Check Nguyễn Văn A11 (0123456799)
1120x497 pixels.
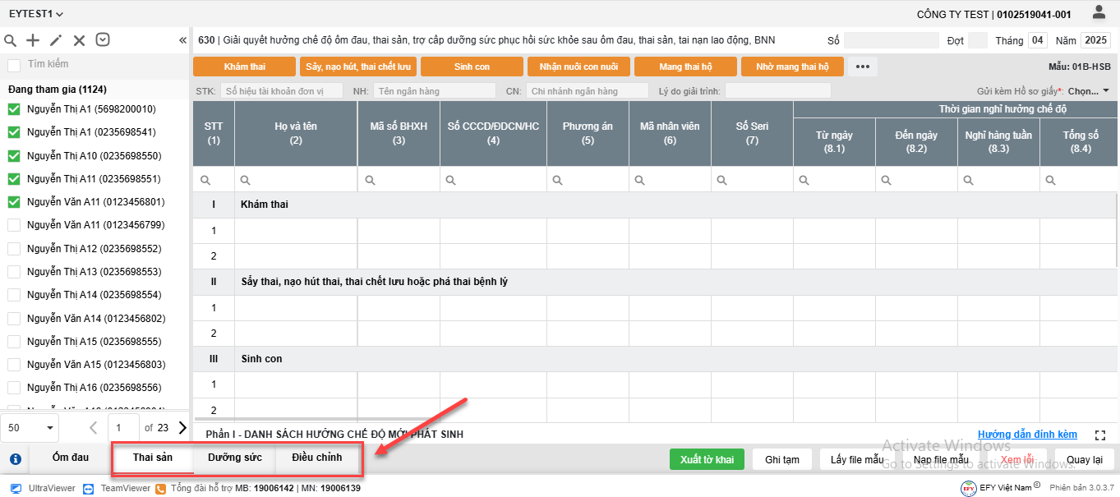[14, 225]
